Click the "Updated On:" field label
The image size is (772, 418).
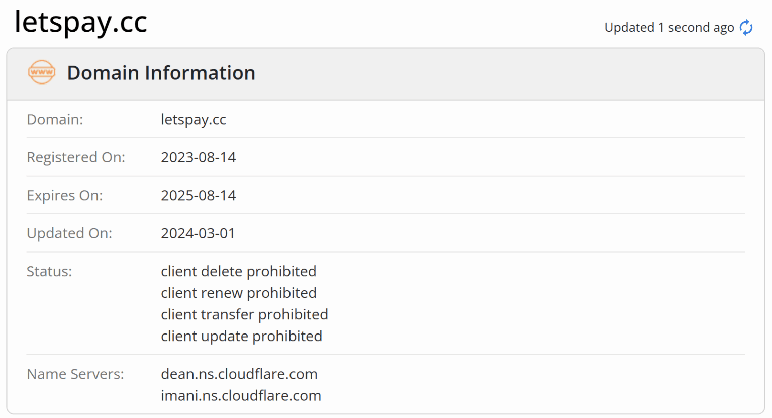(69, 233)
